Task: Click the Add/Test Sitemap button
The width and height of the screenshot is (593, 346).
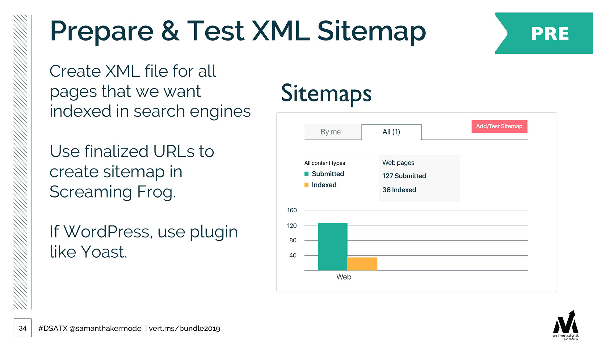Action: tap(499, 126)
